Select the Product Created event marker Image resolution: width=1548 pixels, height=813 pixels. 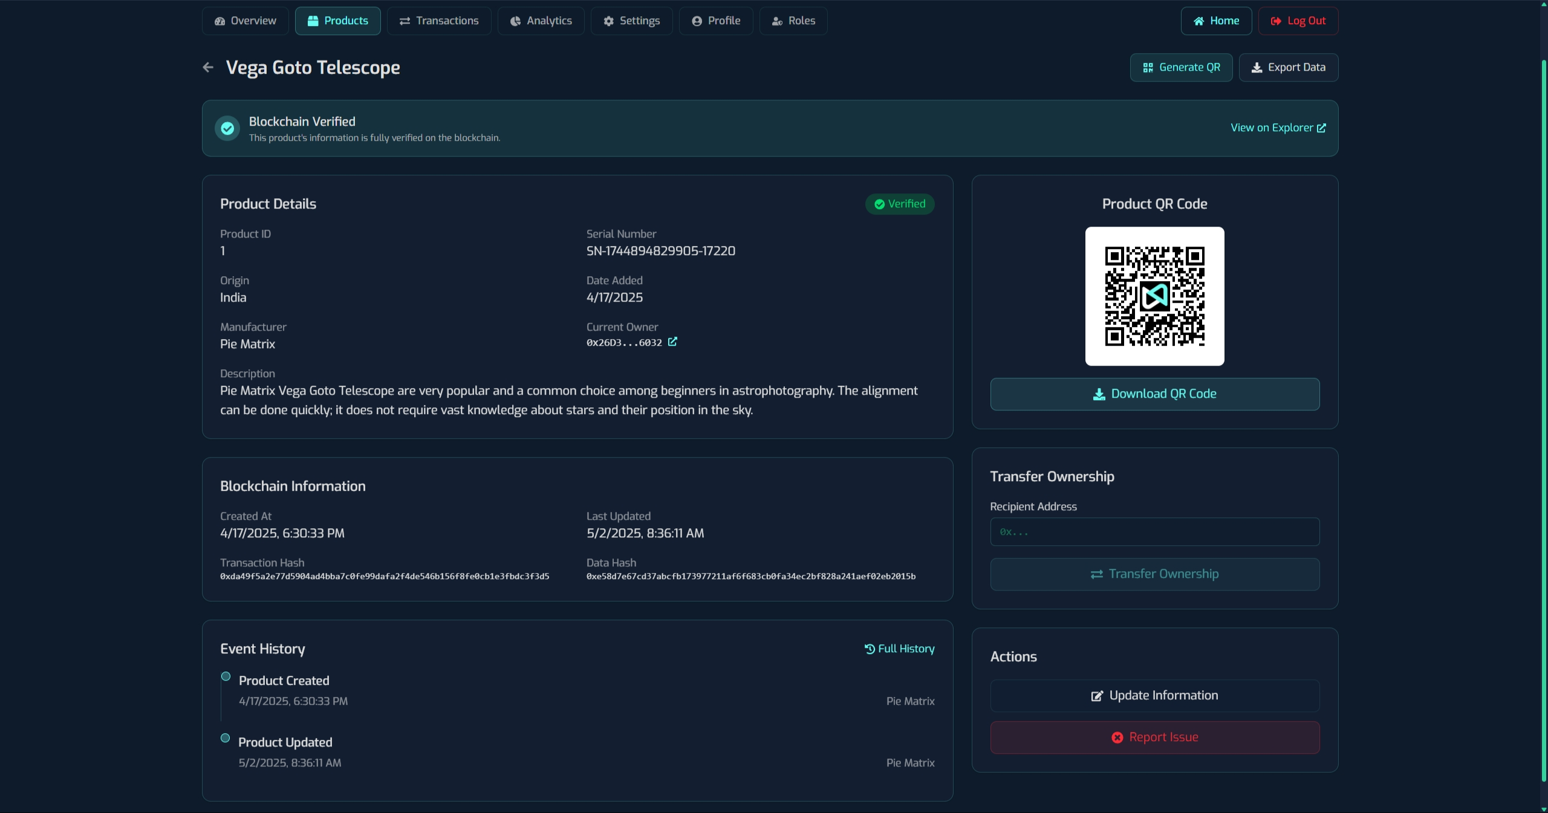226,676
